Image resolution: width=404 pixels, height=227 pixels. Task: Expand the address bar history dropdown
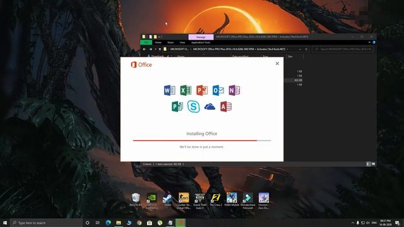[300, 49]
